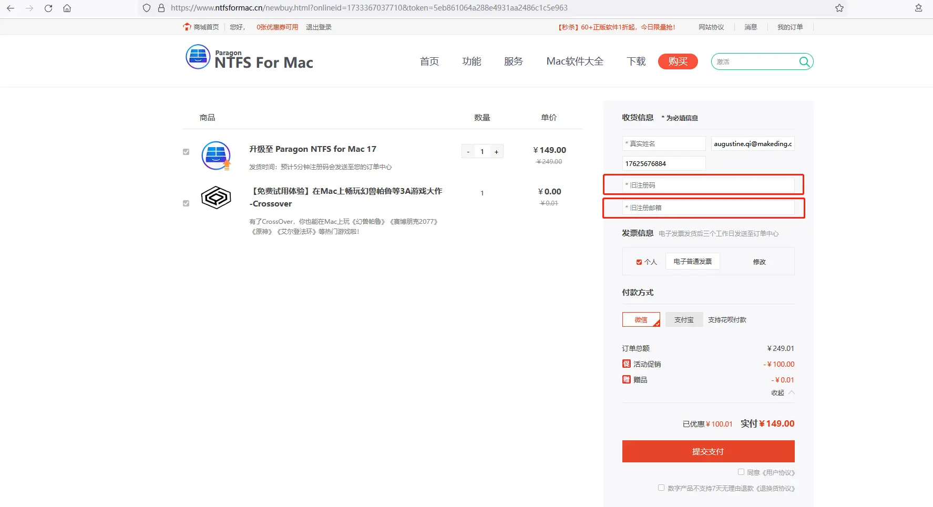Click the browser forward arrow
The image size is (933, 507).
point(29,8)
